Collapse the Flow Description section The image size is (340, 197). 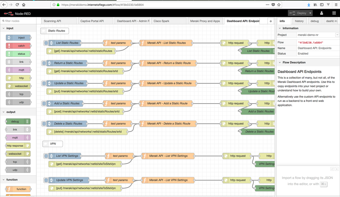point(280,62)
